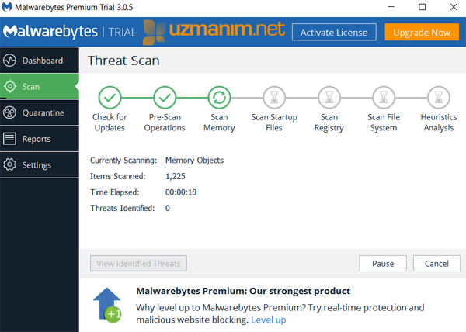This screenshot has height=332, width=466.
Task: Click the Dashboard heartbeat icon
Action: coord(10,61)
